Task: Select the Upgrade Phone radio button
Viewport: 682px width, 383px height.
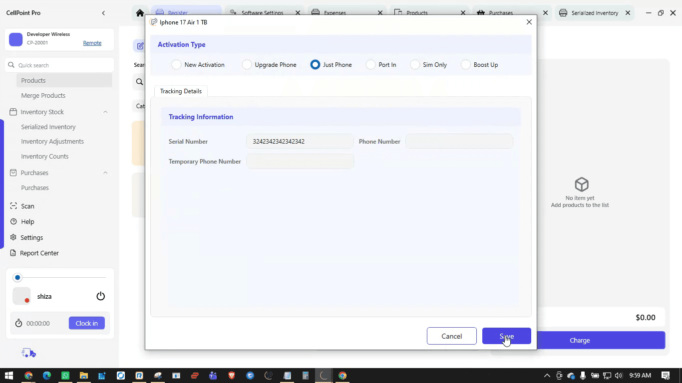Action: pos(247,65)
